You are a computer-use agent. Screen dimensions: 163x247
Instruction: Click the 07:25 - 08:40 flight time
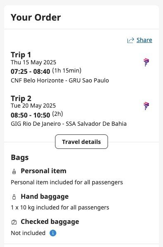pyautogui.click(x=30, y=71)
